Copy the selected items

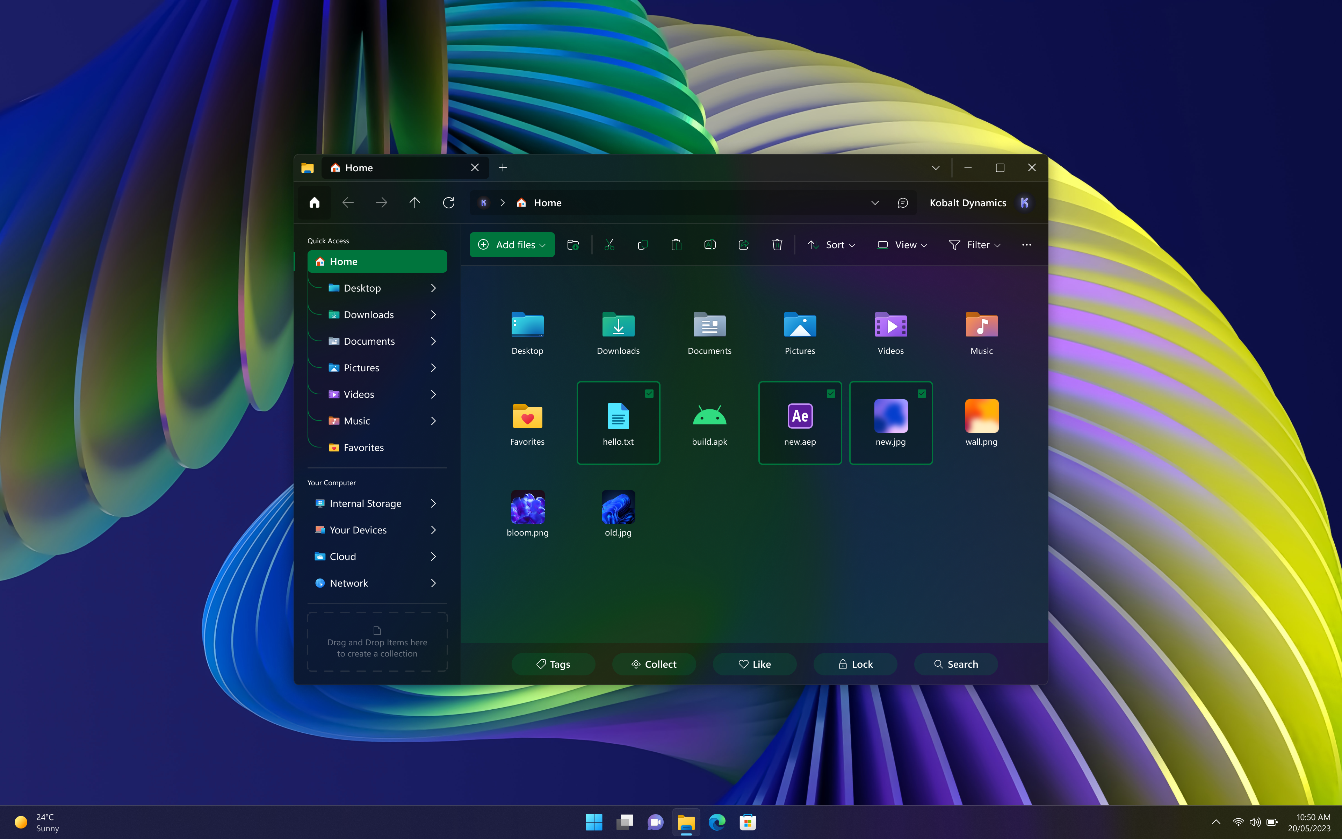[643, 244]
